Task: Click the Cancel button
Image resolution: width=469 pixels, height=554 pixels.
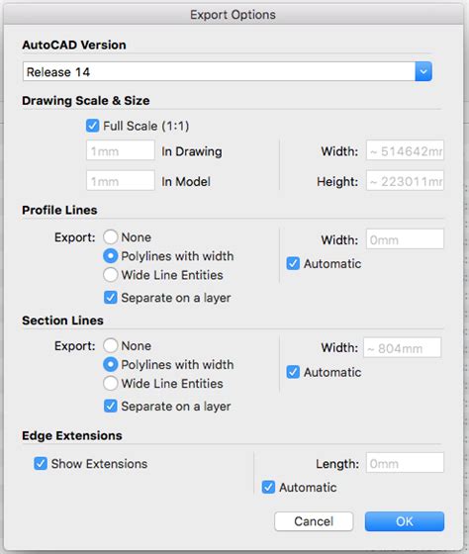Action: tap(314, 521)
